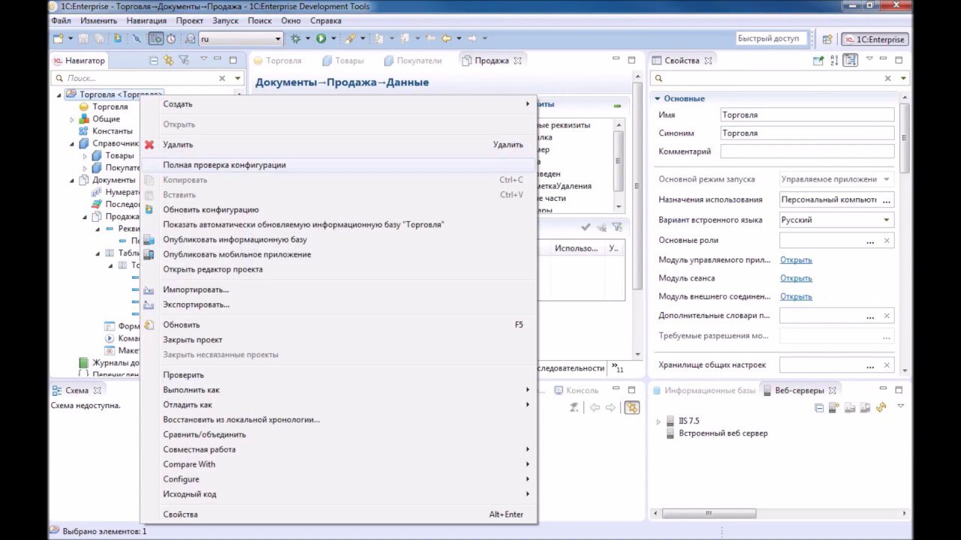Viewport: 961px width, 540px height.
Task: Select Свойства at bottom of context menu
Action: click(x=338, y=514)
